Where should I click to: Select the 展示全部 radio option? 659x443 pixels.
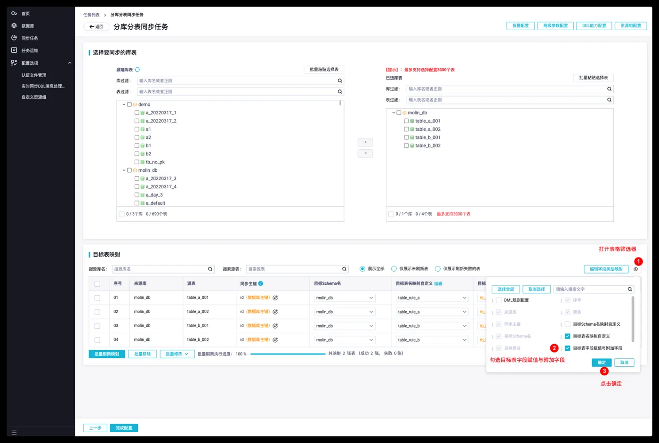362,269
